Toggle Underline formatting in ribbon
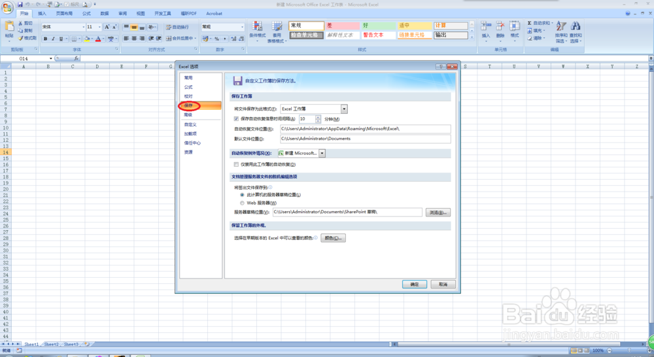This screenshot has width=654, height=357. (x=61, y=39)
